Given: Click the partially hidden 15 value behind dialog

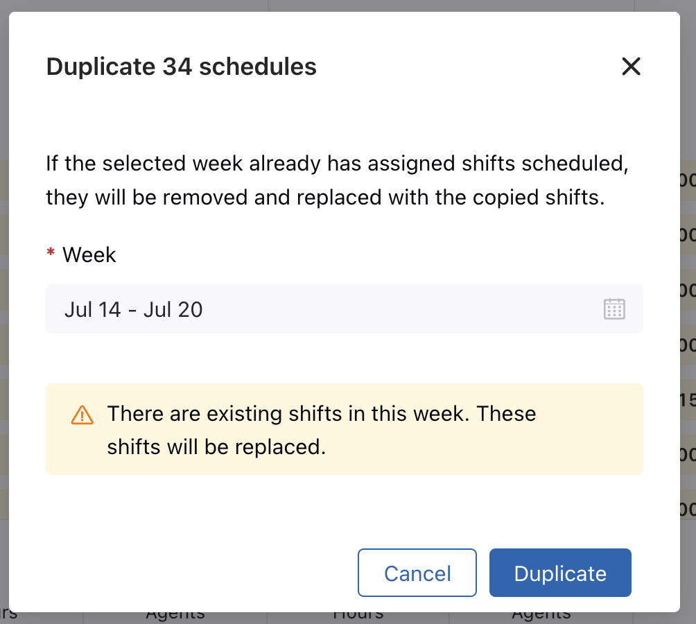Looking at the screenshot, I should [x=688, y=400].
